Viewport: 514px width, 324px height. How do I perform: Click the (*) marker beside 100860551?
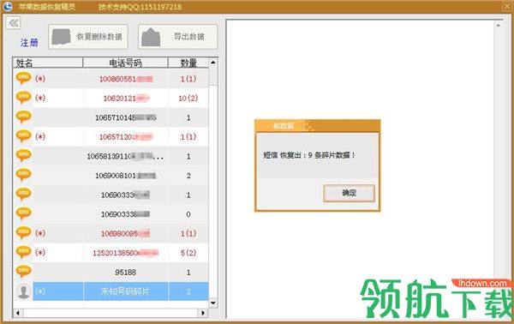tap(40, 79)
